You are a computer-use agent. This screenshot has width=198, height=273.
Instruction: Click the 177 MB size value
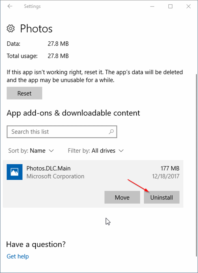click(x=170, y=168)
